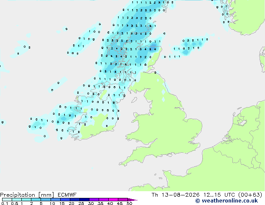This screenshot has width=265, height=205.
Task: Click the legend label '50'
Action: (x=129, y=203)
